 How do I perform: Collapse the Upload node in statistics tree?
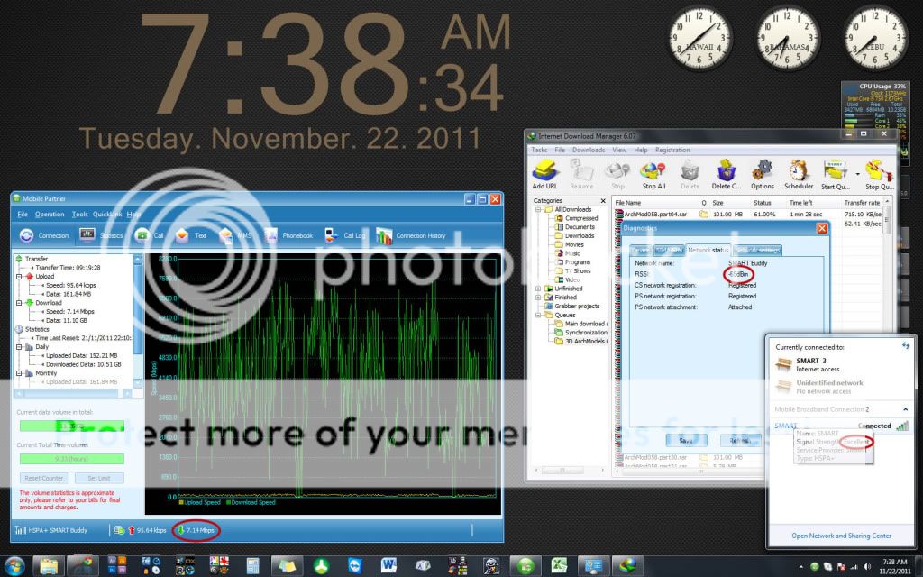click(x=18, y=277)
